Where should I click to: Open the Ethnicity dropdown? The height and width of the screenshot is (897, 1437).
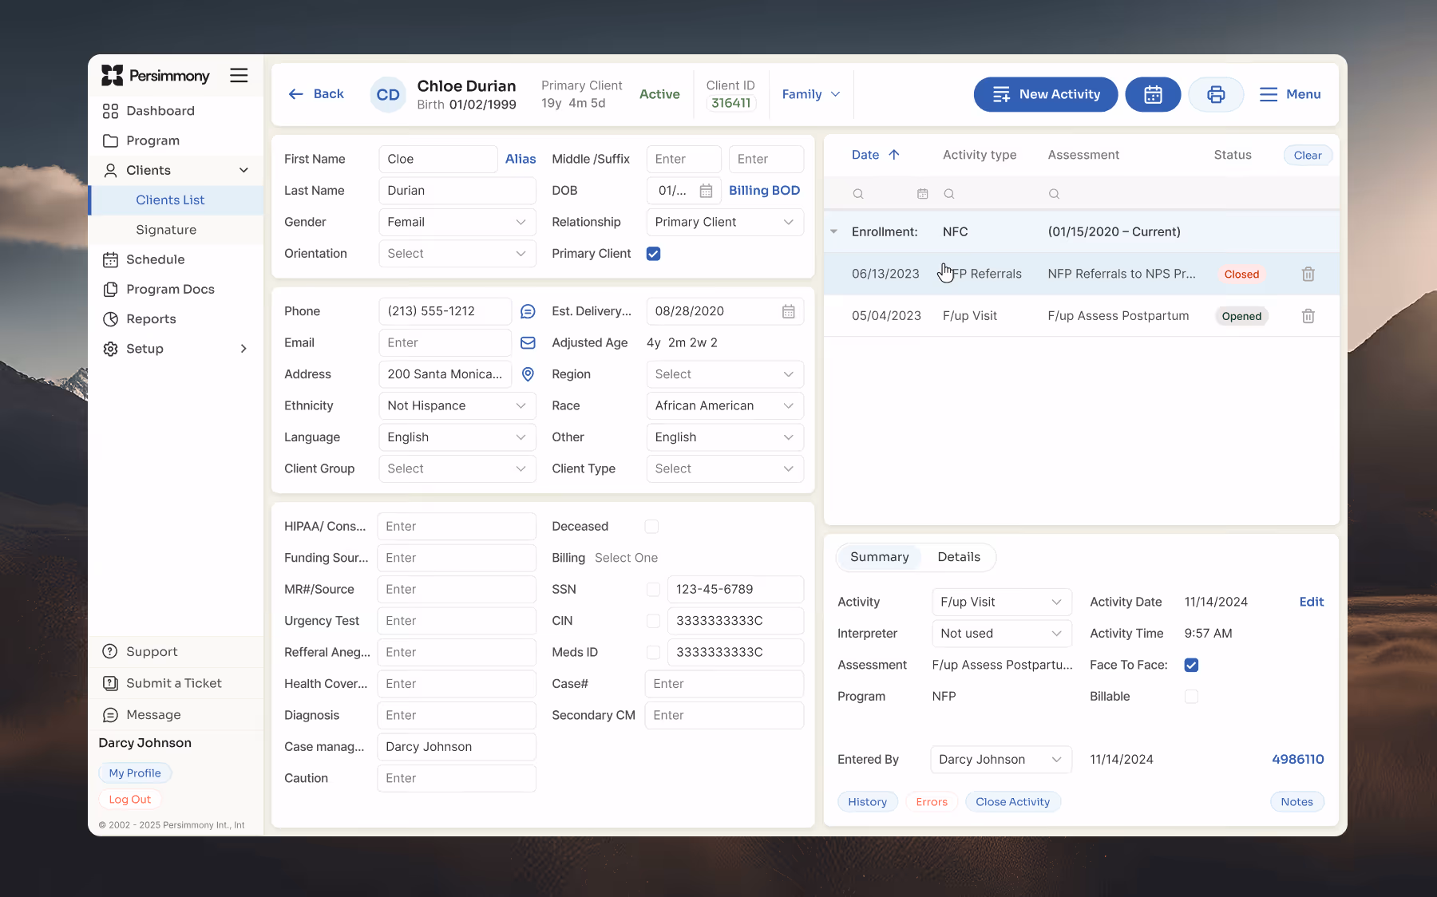click(457, 405)
